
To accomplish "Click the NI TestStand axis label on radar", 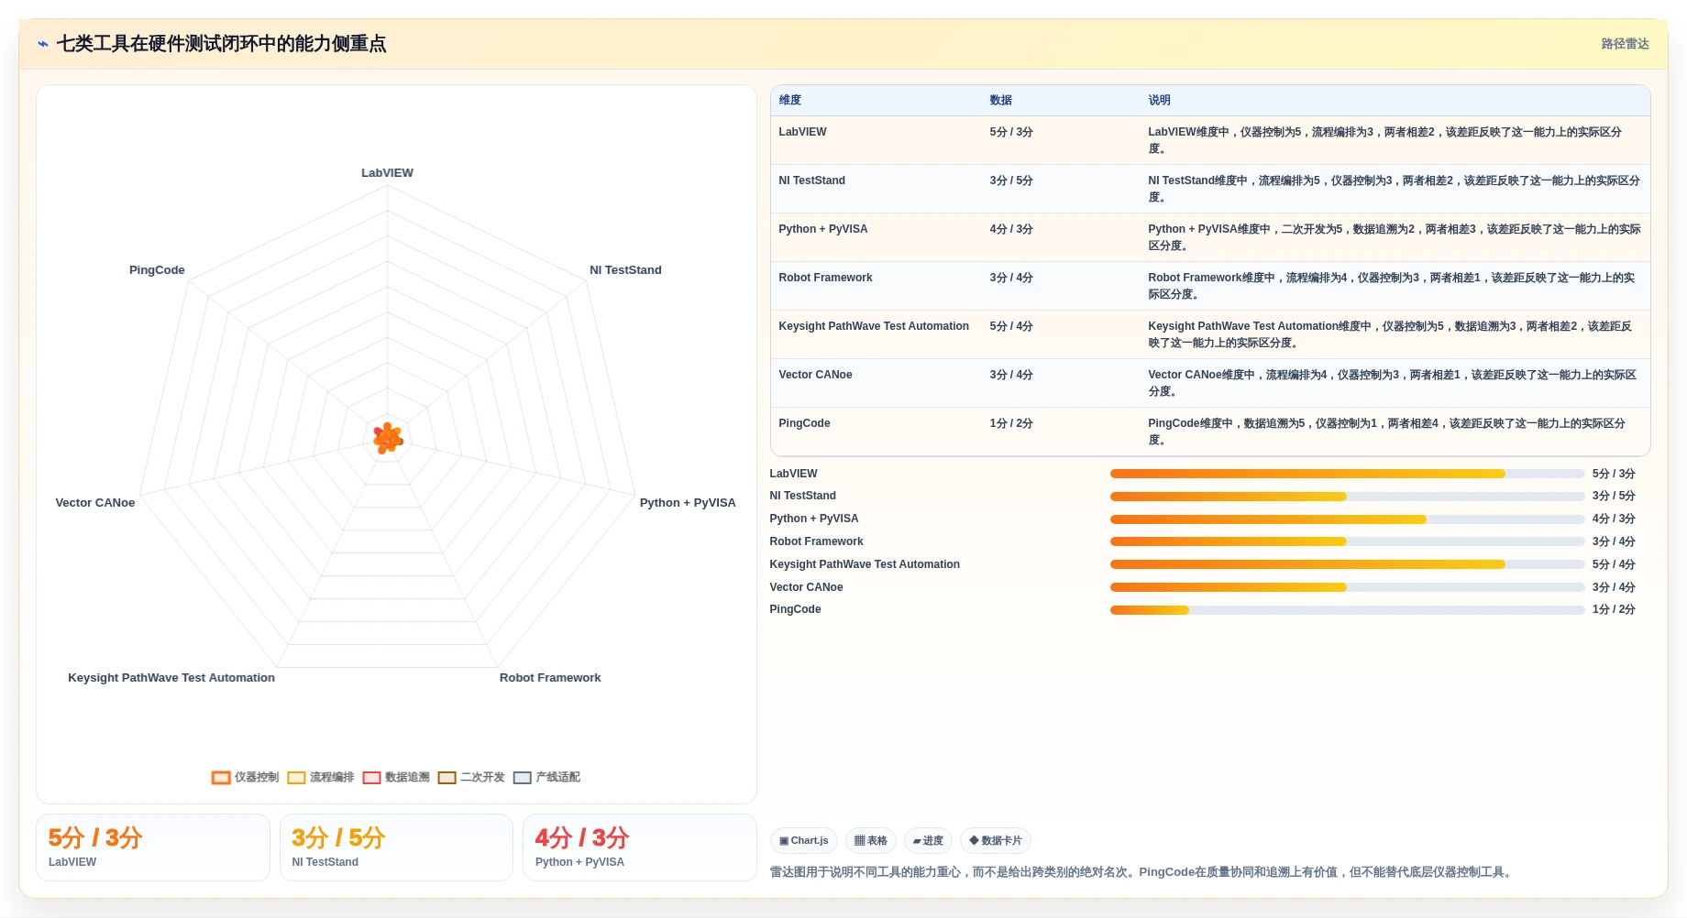I will (x=625, y=270).
